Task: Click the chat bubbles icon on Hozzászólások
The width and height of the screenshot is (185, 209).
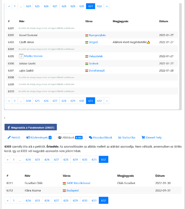Action: coord(91,137)
